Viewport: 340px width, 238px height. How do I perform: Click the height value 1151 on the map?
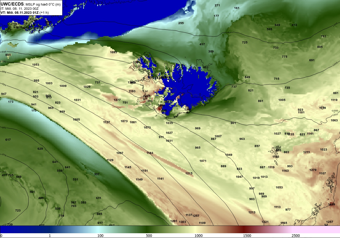click(144, 171)
